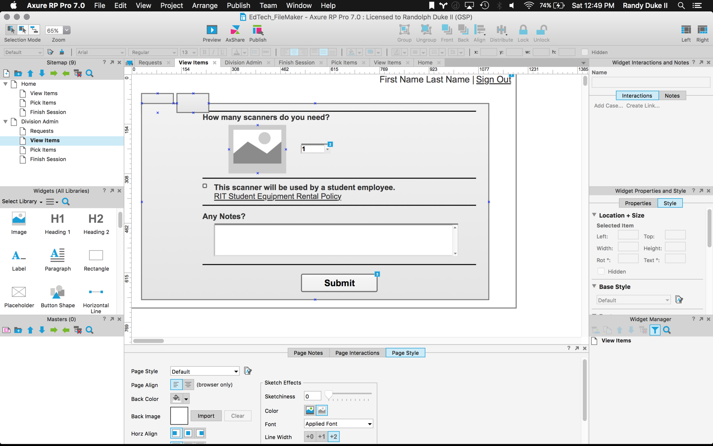Move page up in Sitemap

point(30,73)
